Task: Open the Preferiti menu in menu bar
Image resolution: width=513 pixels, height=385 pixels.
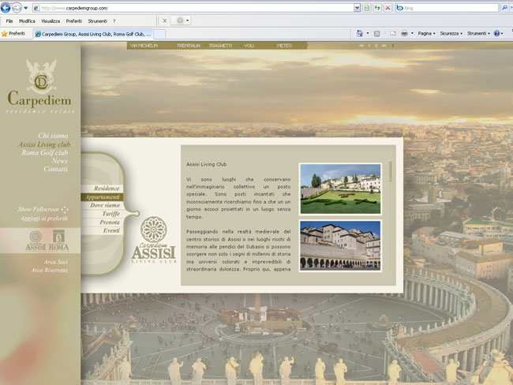Action: tap(74, 21)
